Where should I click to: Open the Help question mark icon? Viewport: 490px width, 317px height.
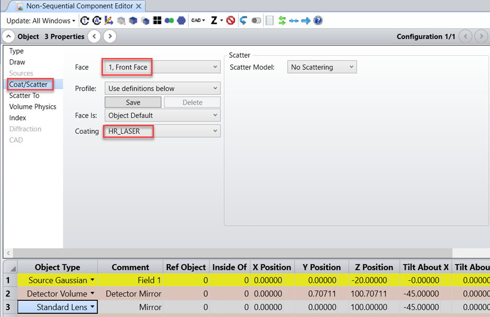[x=317, y=20]
